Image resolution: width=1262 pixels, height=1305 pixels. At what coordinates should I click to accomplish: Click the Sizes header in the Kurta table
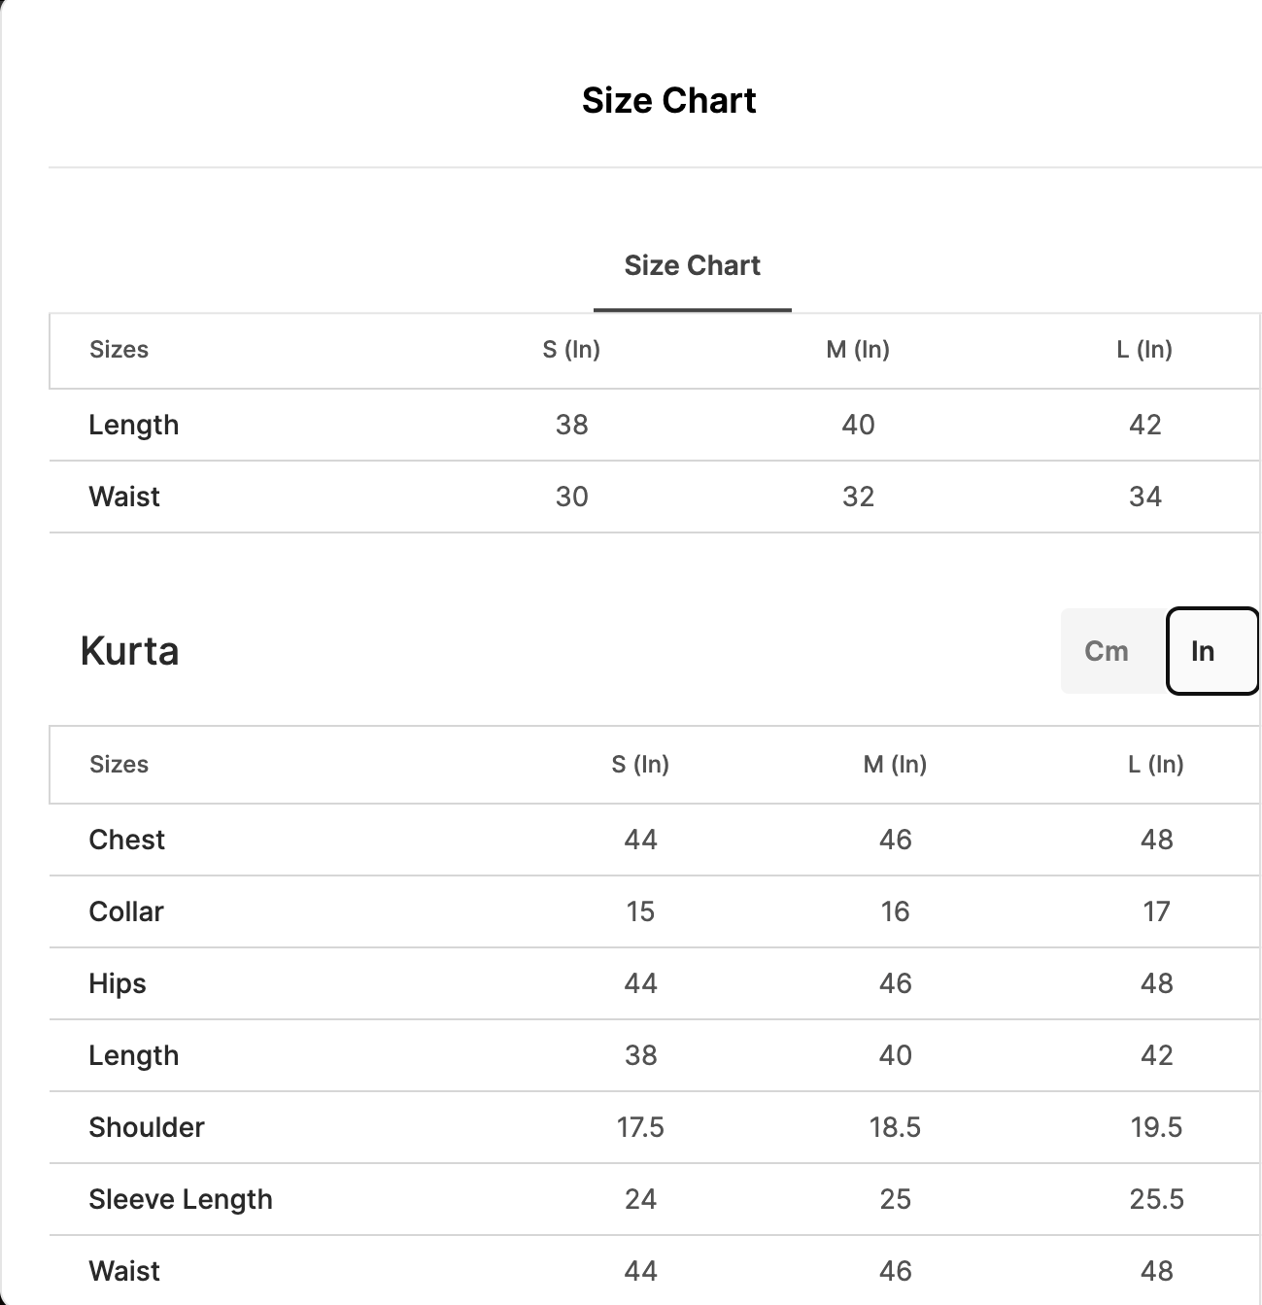click(x=119, y=765)
